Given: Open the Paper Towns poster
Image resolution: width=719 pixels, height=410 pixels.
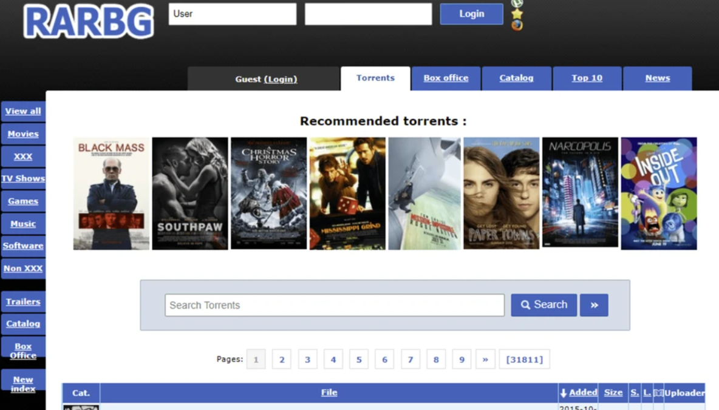Looking at the screenshot, I should (502, 193).
